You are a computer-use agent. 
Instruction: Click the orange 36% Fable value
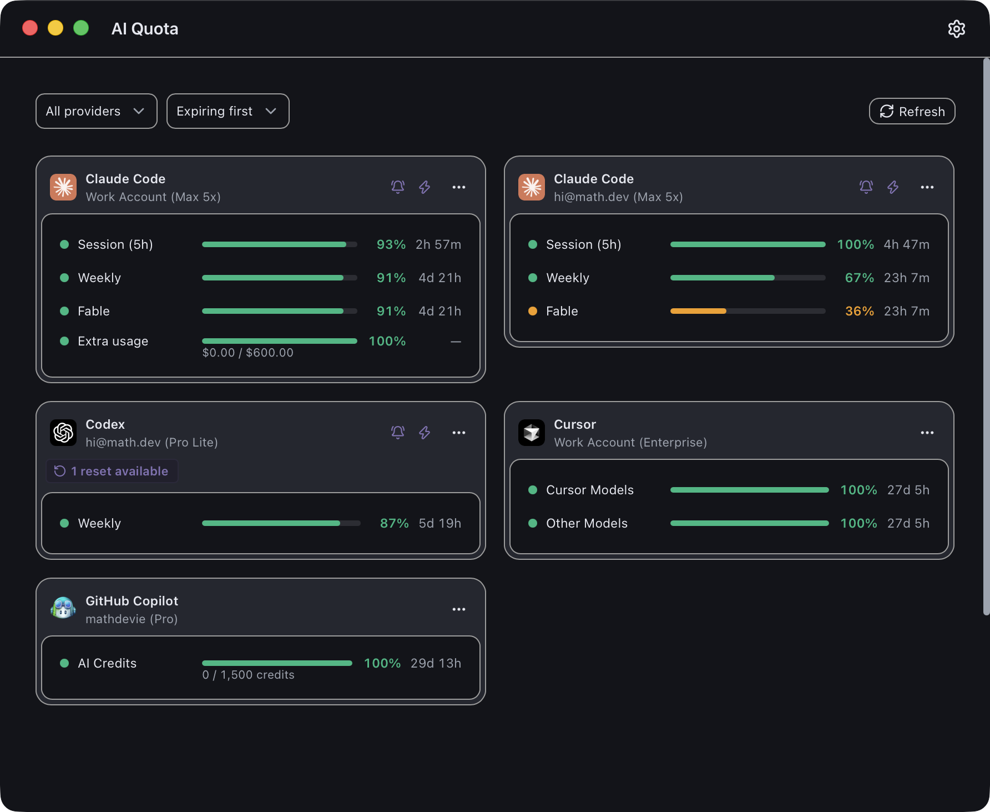pyautogui.click(x=860, y=311)
